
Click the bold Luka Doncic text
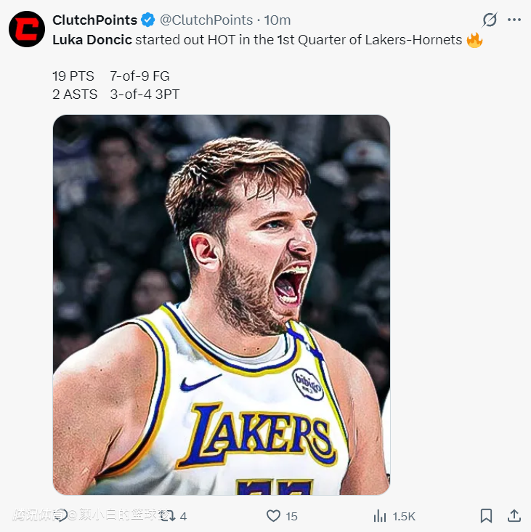tap(92, 40)
